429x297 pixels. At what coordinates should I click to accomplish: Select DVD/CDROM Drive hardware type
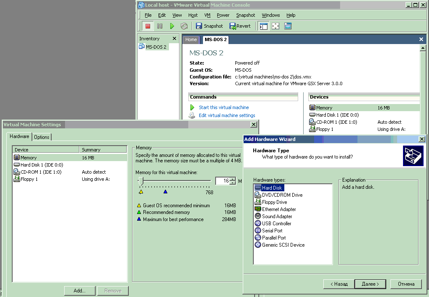pyautogui.click(x=278, y=195)
